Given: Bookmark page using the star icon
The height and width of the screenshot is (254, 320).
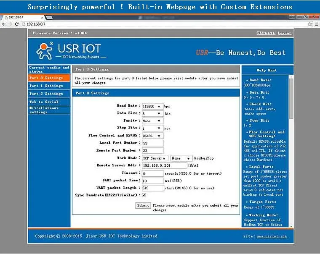Looking at the screenshot, I should tap(309, 24).
